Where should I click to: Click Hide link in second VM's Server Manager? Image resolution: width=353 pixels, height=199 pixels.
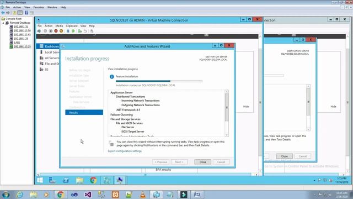[333, 106]
